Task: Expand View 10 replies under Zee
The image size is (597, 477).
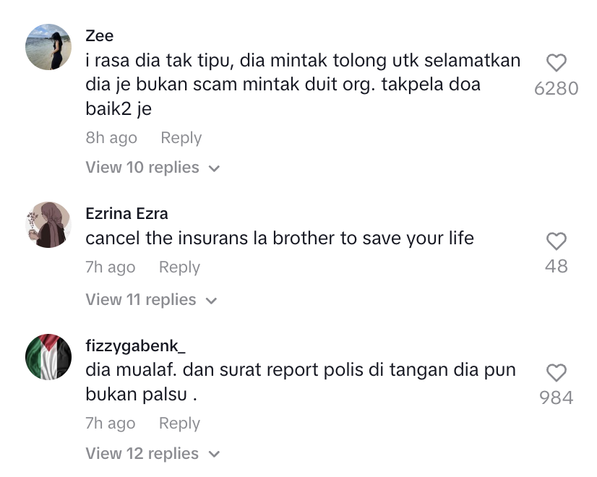Action: coord(153,168)
